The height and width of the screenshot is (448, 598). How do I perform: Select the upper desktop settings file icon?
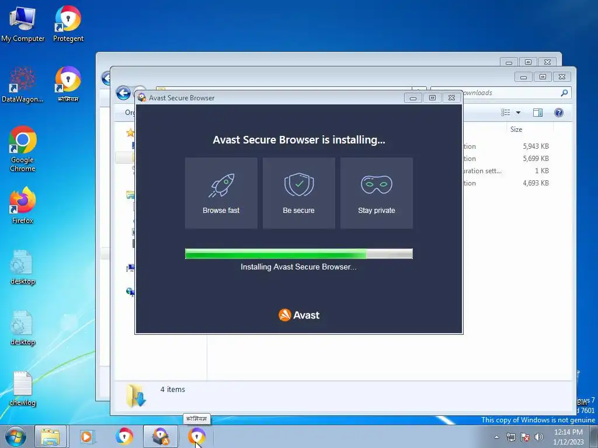23,267
